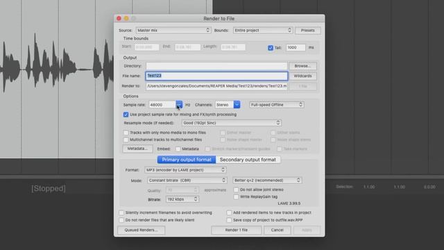The image size is (444, 250).
Task: Click the [Stopped] transport status text
Action: 49,188
